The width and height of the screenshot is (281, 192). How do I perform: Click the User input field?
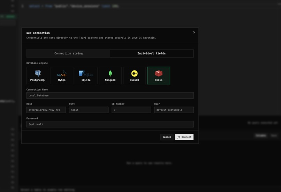[x=174, y=110]
